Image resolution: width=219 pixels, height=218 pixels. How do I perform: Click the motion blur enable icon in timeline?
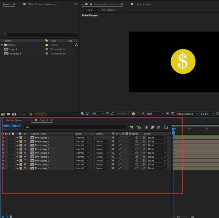click(x=158, y=127)
